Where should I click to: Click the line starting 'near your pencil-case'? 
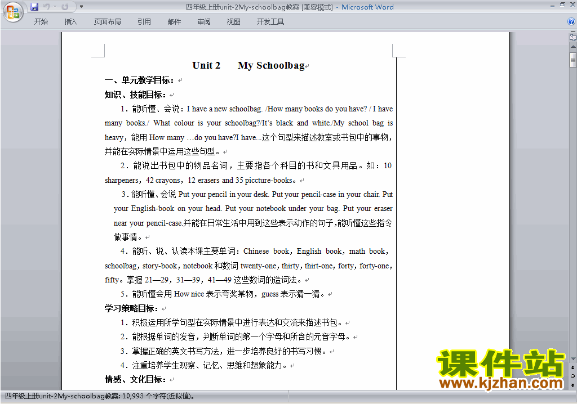(253, 223)
